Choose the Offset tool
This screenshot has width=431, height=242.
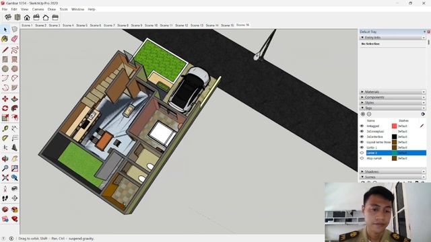click(x=15, y=118)
